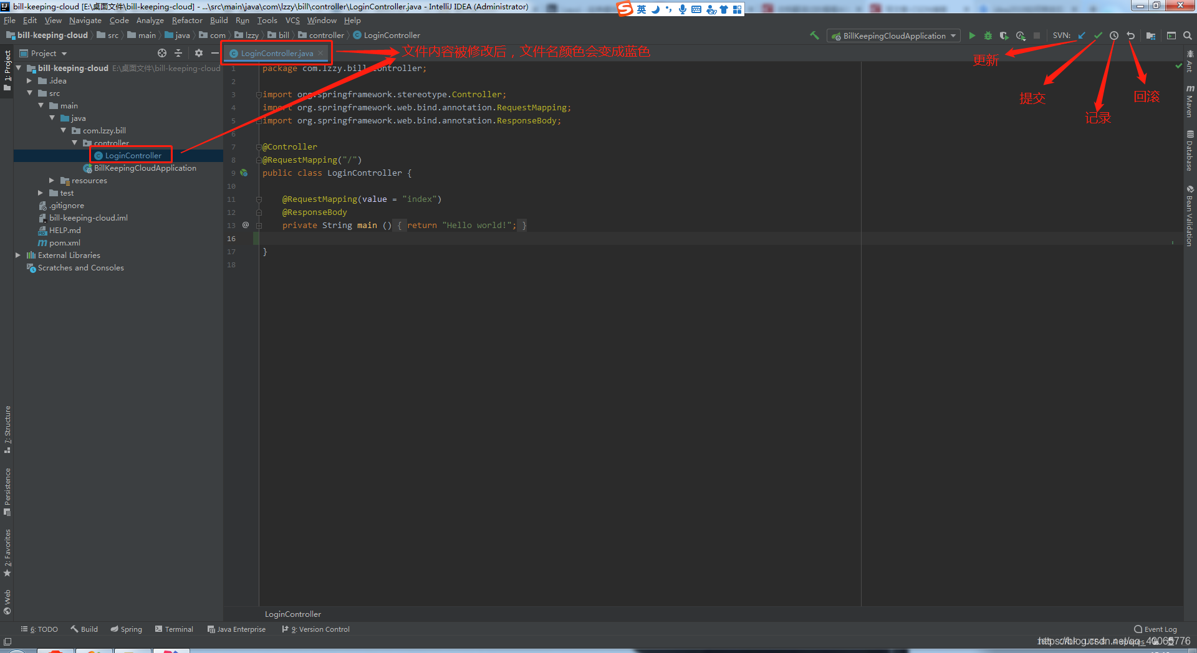This screenshot has height=653, width=1197.
Task: Click the Build project hammer icon
Action: pos(814,36)
